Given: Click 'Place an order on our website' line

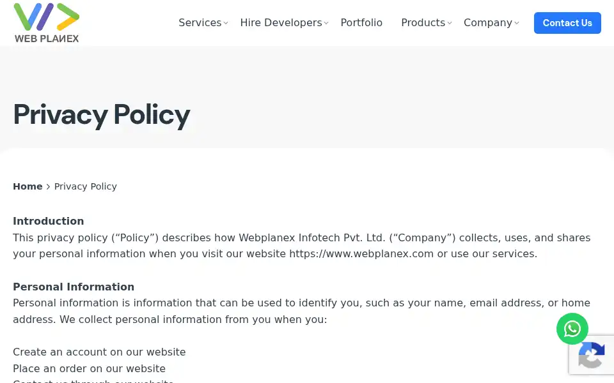Looking at the screenshot, I should point(90,368).
